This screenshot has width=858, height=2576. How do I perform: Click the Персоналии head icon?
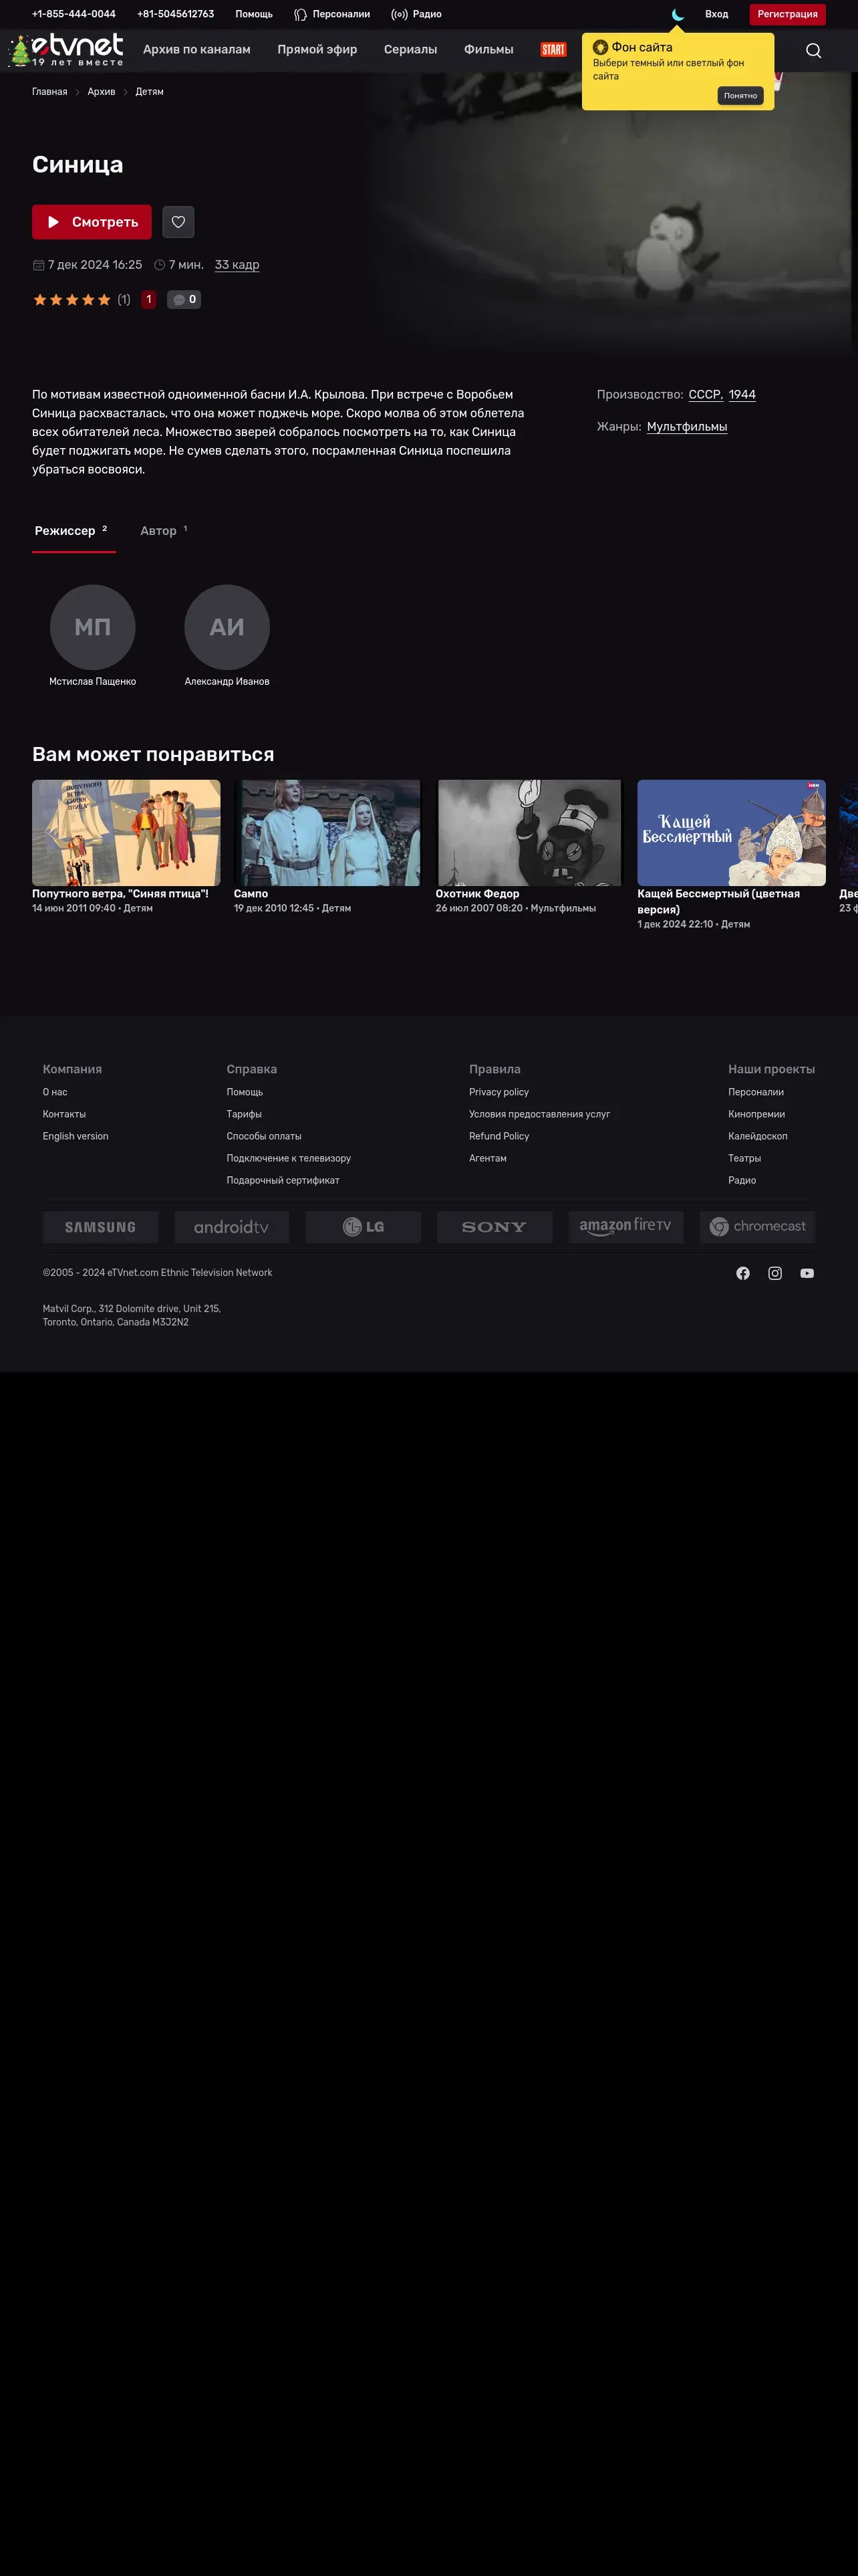tap(301, 14)
